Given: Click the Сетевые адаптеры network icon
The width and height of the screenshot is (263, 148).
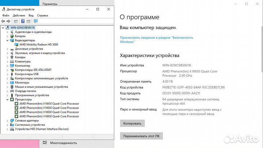Looking at the screenshot, I should pyautogui.click(x=12, y=121).
